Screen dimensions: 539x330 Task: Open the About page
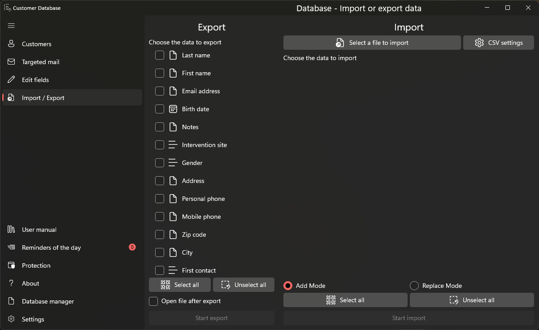click(30, 283)
